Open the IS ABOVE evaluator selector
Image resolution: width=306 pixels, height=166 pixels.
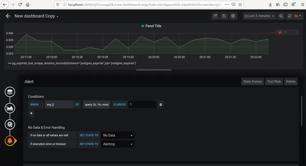tap(120, 105)
